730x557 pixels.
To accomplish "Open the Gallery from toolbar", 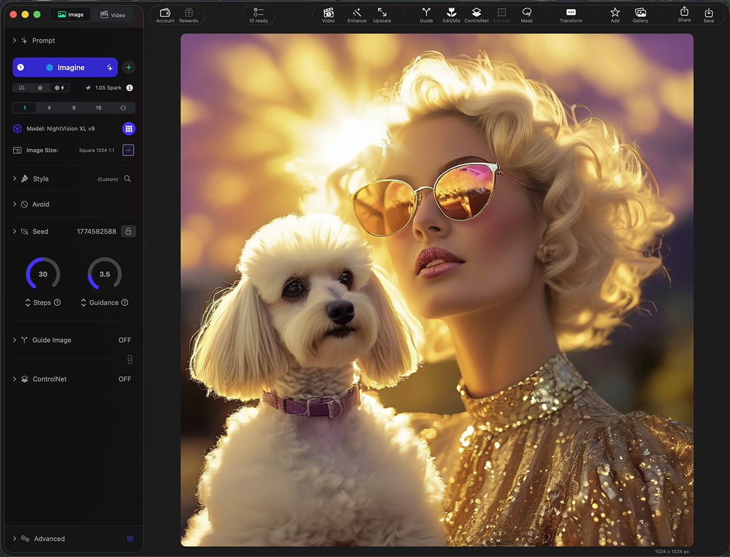I will coord(640,15).
